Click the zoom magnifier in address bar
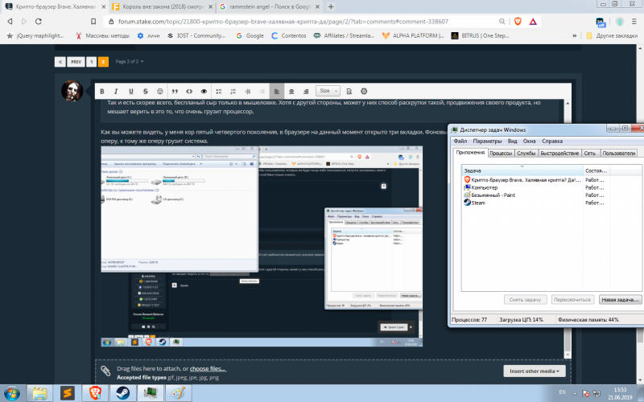Viewport: 644px width, 402px height. coord(502,22)
